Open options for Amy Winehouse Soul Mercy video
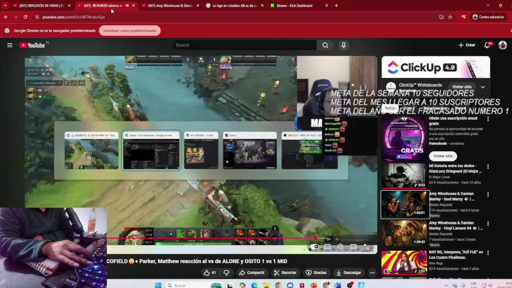The width and height of the screenshot is (512, 288). (x=488, y=194)
